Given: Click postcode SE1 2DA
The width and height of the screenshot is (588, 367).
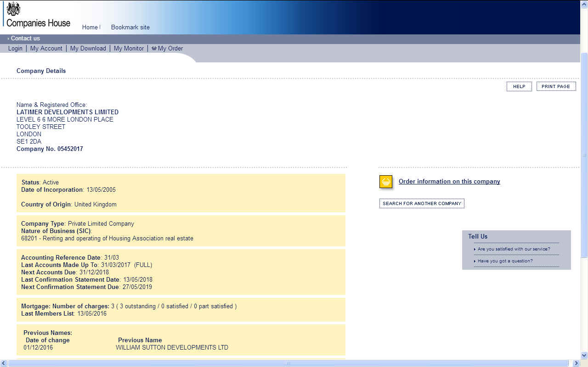Looking at the screenshot, I should coord(29,142).
